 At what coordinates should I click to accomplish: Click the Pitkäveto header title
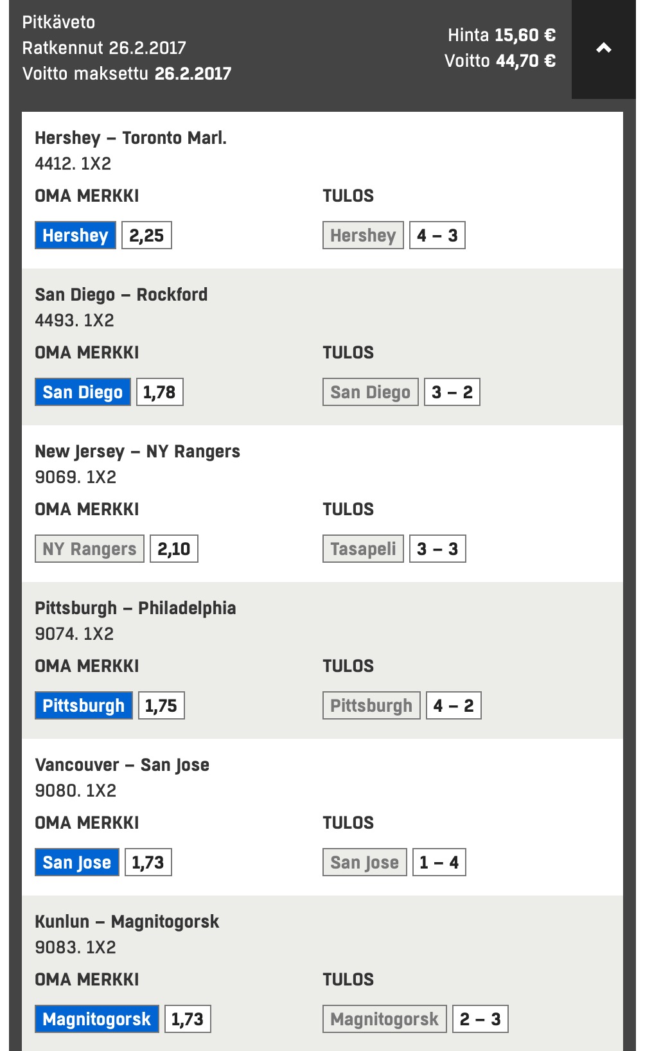58,22
